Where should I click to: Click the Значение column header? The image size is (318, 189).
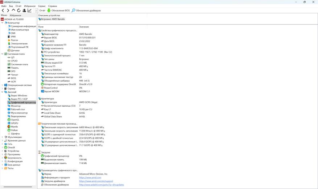(84, 27)
